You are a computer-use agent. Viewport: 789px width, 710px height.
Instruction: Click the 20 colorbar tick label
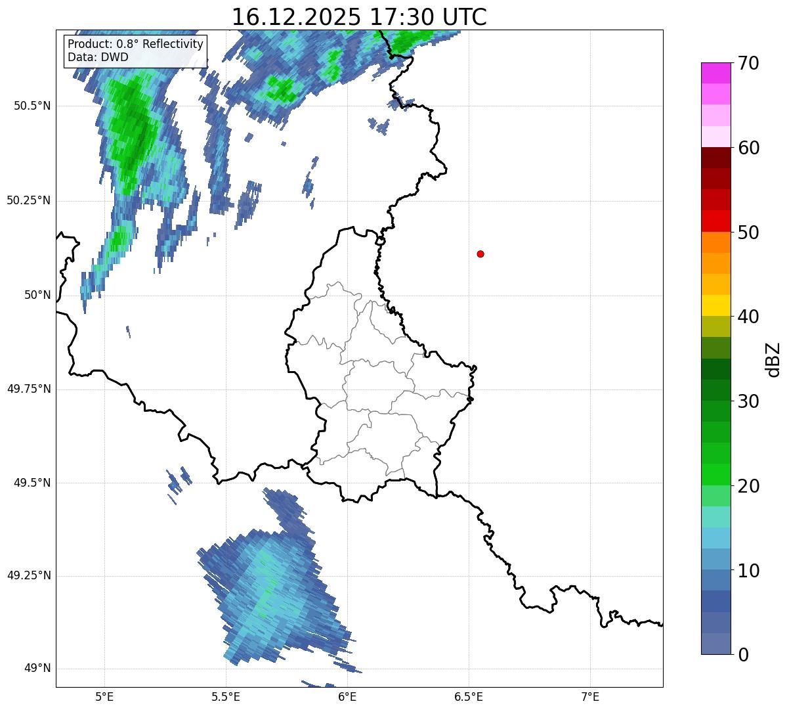(748, 486)
